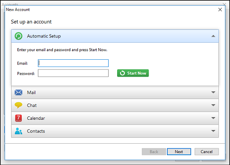Click the Cancel button
This screenshot has height=165, width=230.
207,151
